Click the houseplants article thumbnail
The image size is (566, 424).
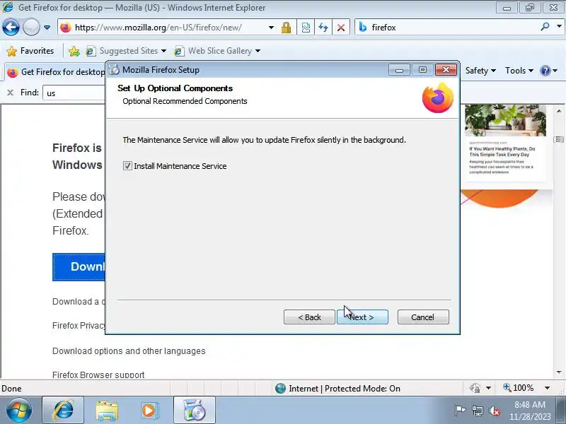click(x=505, y=120)
